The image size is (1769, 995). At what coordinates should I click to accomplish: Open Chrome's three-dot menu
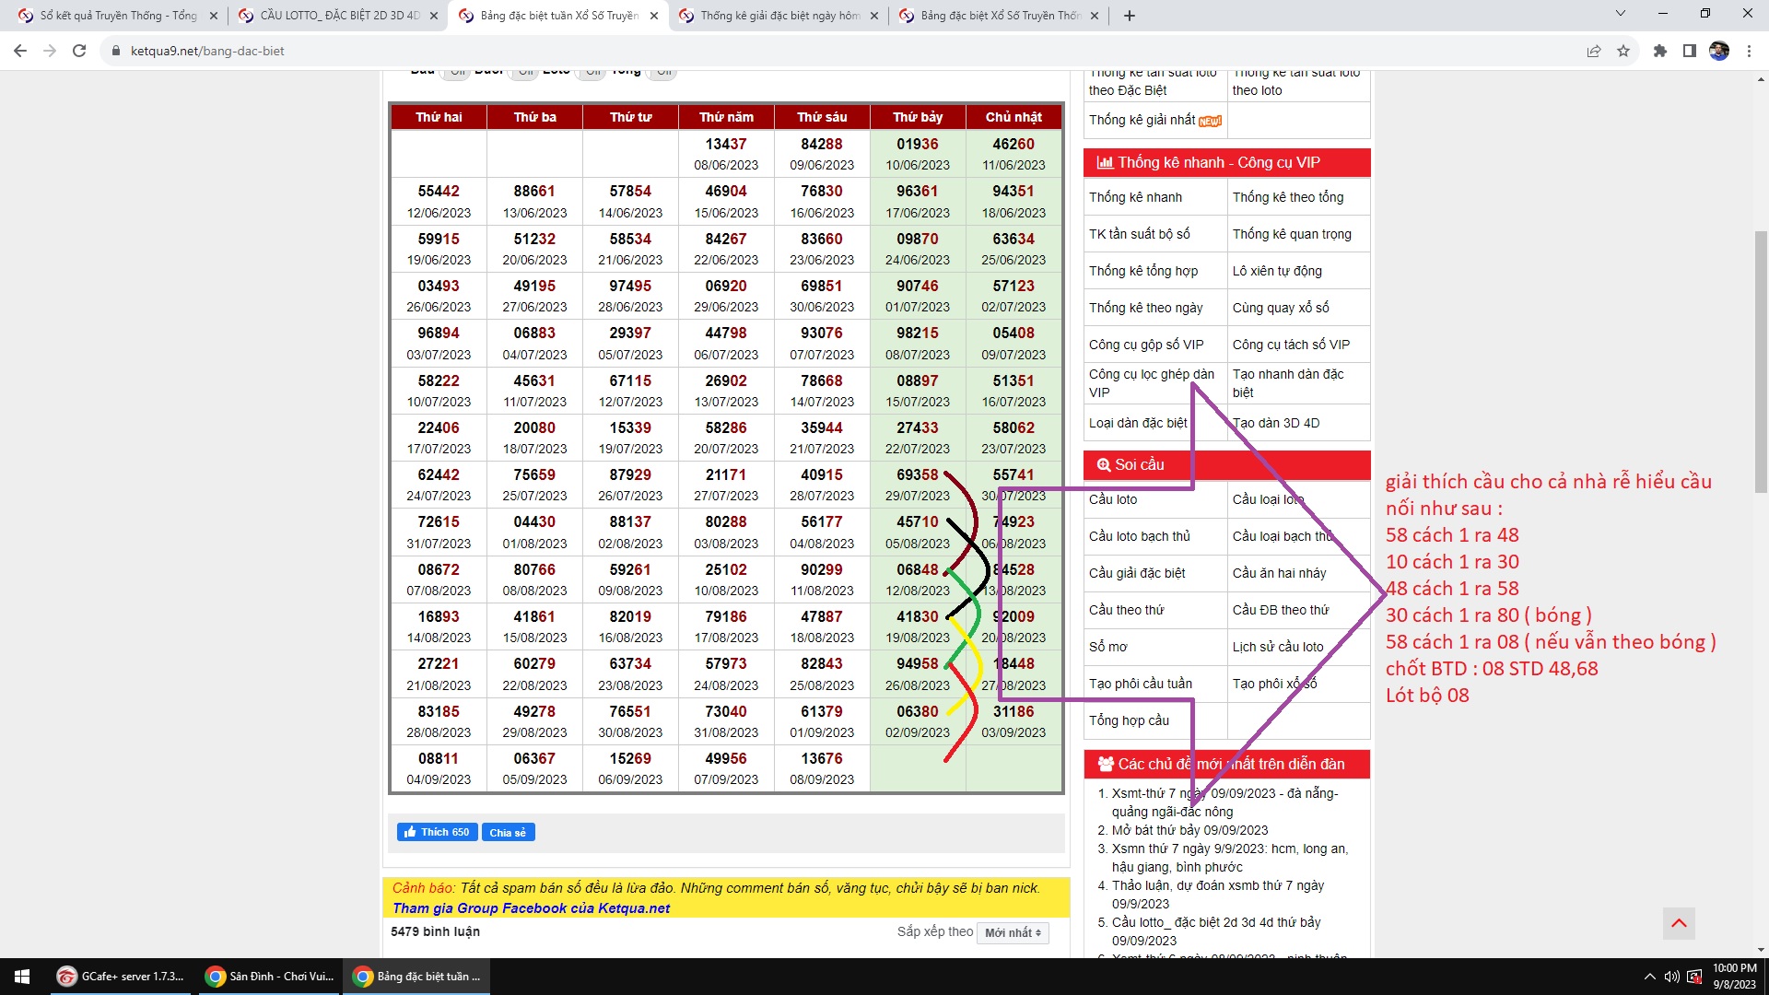pyautogui.click(x=1749, y=51)
